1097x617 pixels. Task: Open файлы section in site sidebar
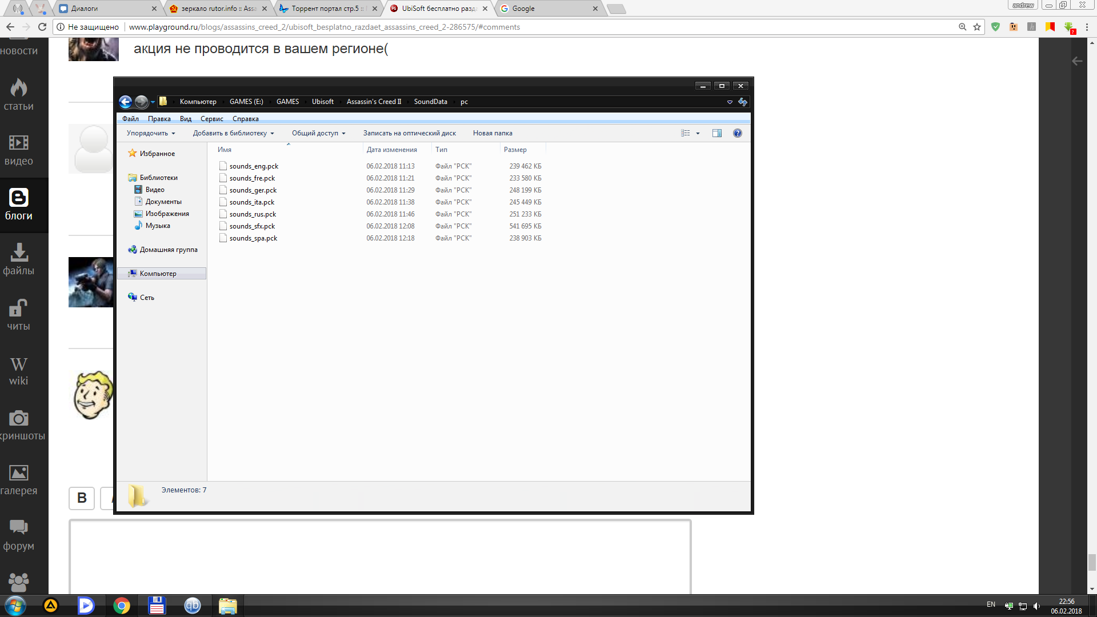click(19, 259)
